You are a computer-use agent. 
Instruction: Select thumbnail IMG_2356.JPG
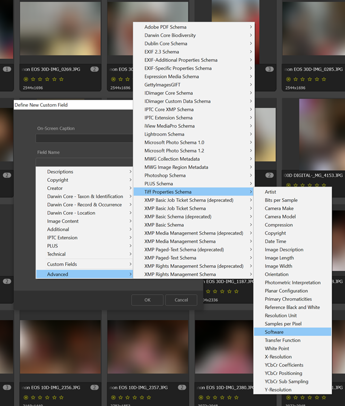coord(61,347)
